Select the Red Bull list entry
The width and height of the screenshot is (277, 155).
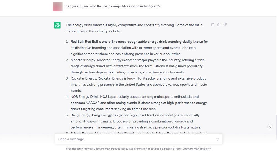click(x=139, y=48)
